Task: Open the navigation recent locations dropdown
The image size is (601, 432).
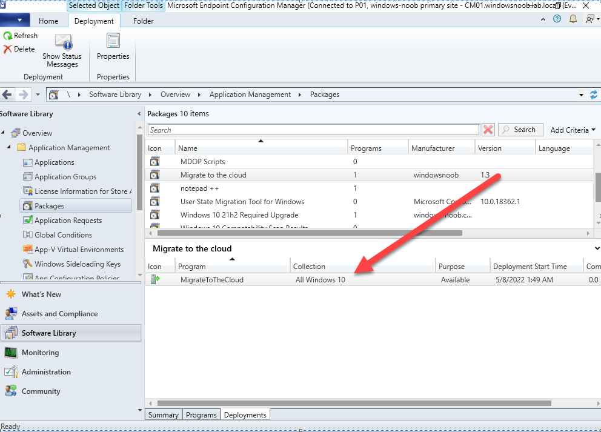Action: (38, 95)
